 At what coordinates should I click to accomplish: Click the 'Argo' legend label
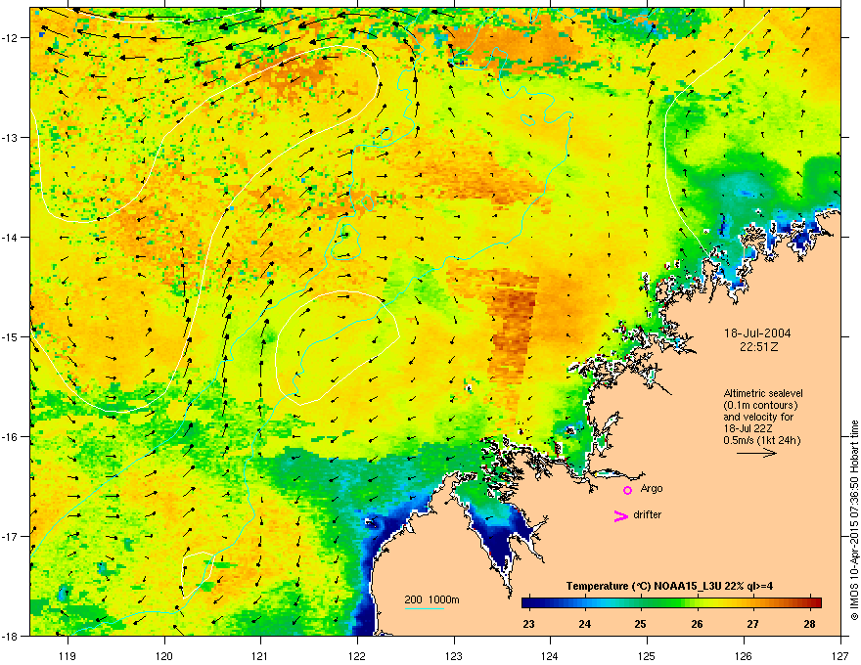click(x=652, y=489)
